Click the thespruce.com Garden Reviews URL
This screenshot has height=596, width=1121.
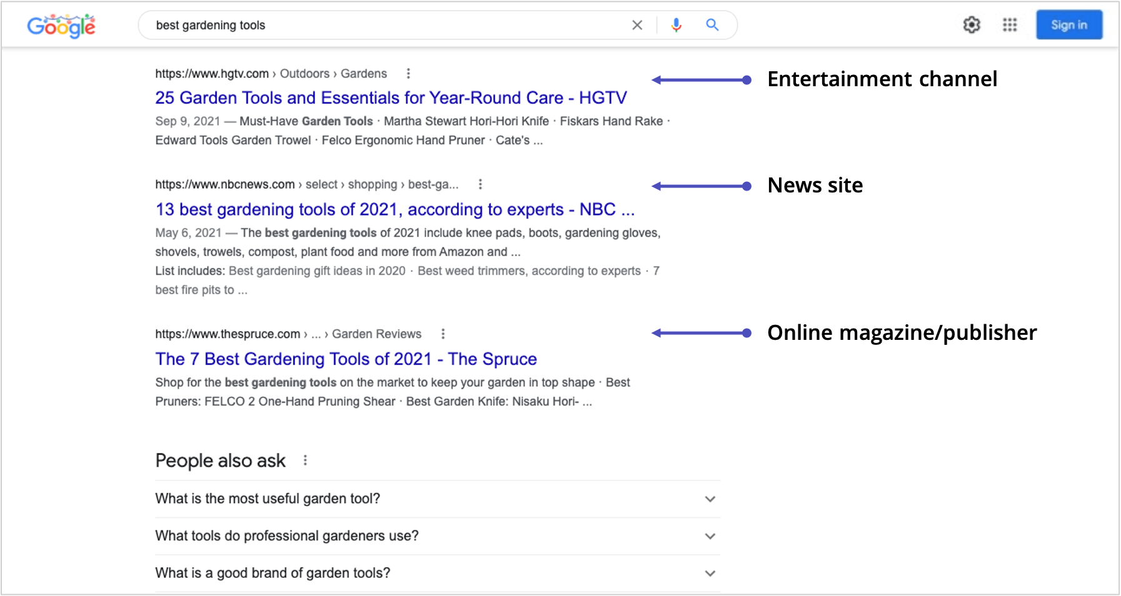click(288, 334)
